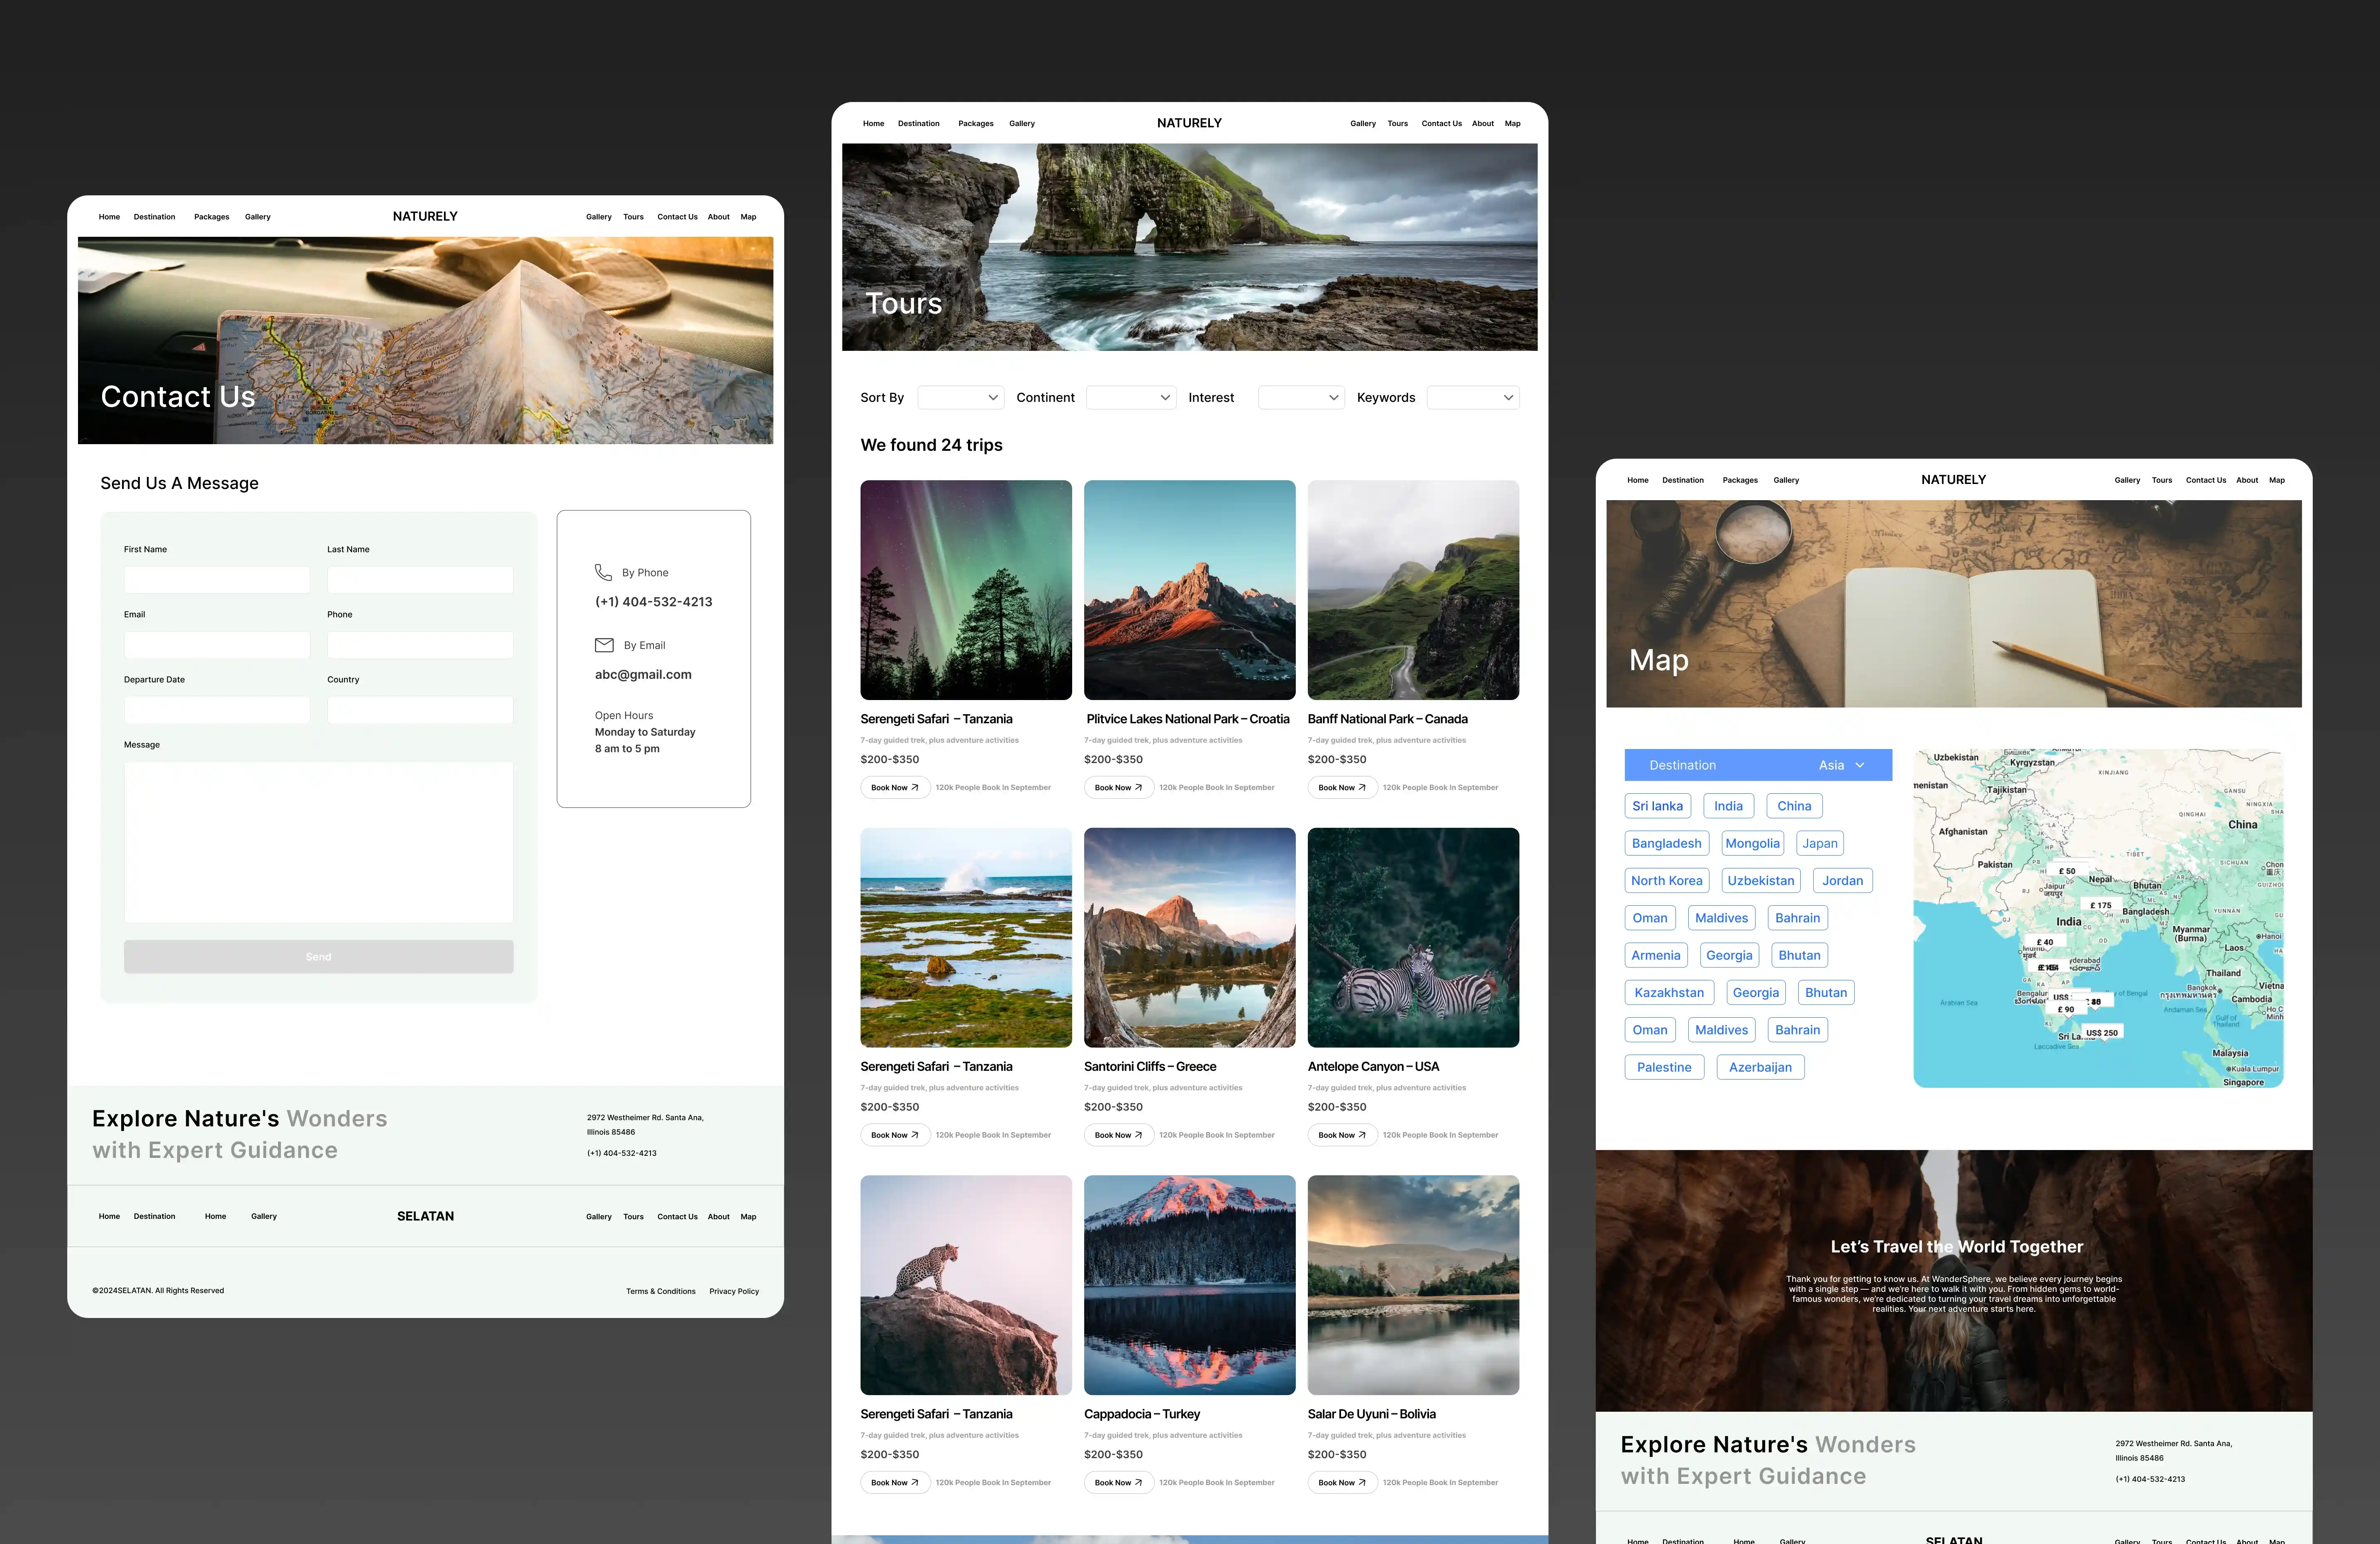Open the Cappadocia – Turkey tour photo
2380x1544 pixels.
pos(1189,1285)
